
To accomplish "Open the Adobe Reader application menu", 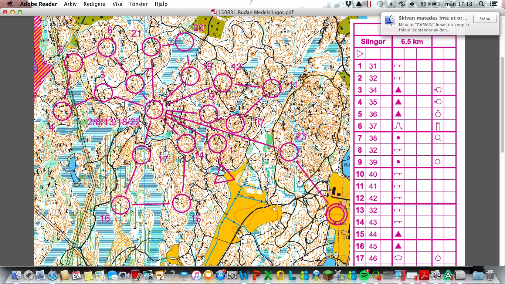I will (38, 4).
